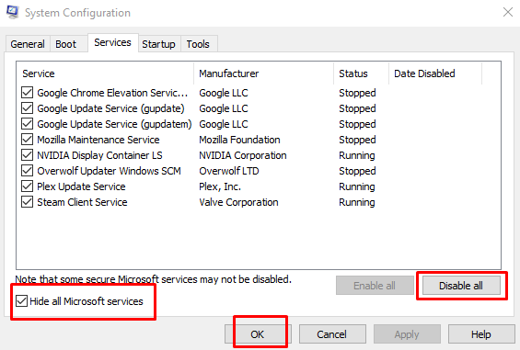
Task: Uncheck Google Update Service (gupdate) checkbox
Action: [28, 108]
